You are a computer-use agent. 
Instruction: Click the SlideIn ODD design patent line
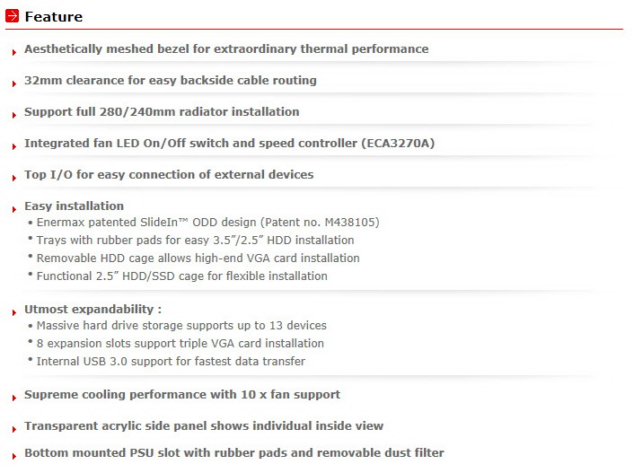coord(207,223)
